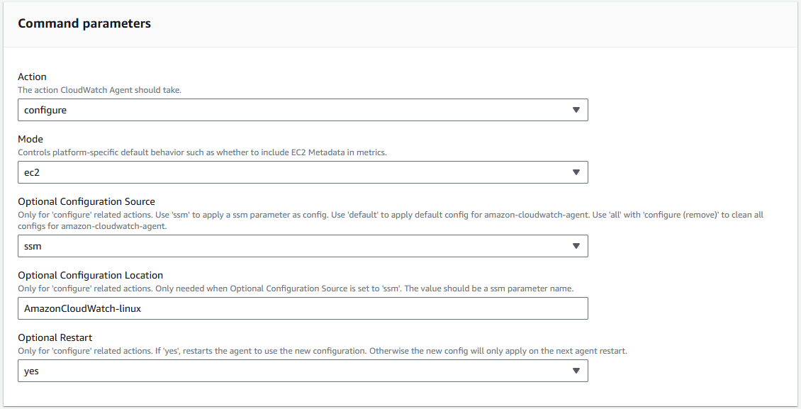801x409 pixels.
Task: Click the triangle icon on Configuration Source dropdown
Action: (576, 246)
